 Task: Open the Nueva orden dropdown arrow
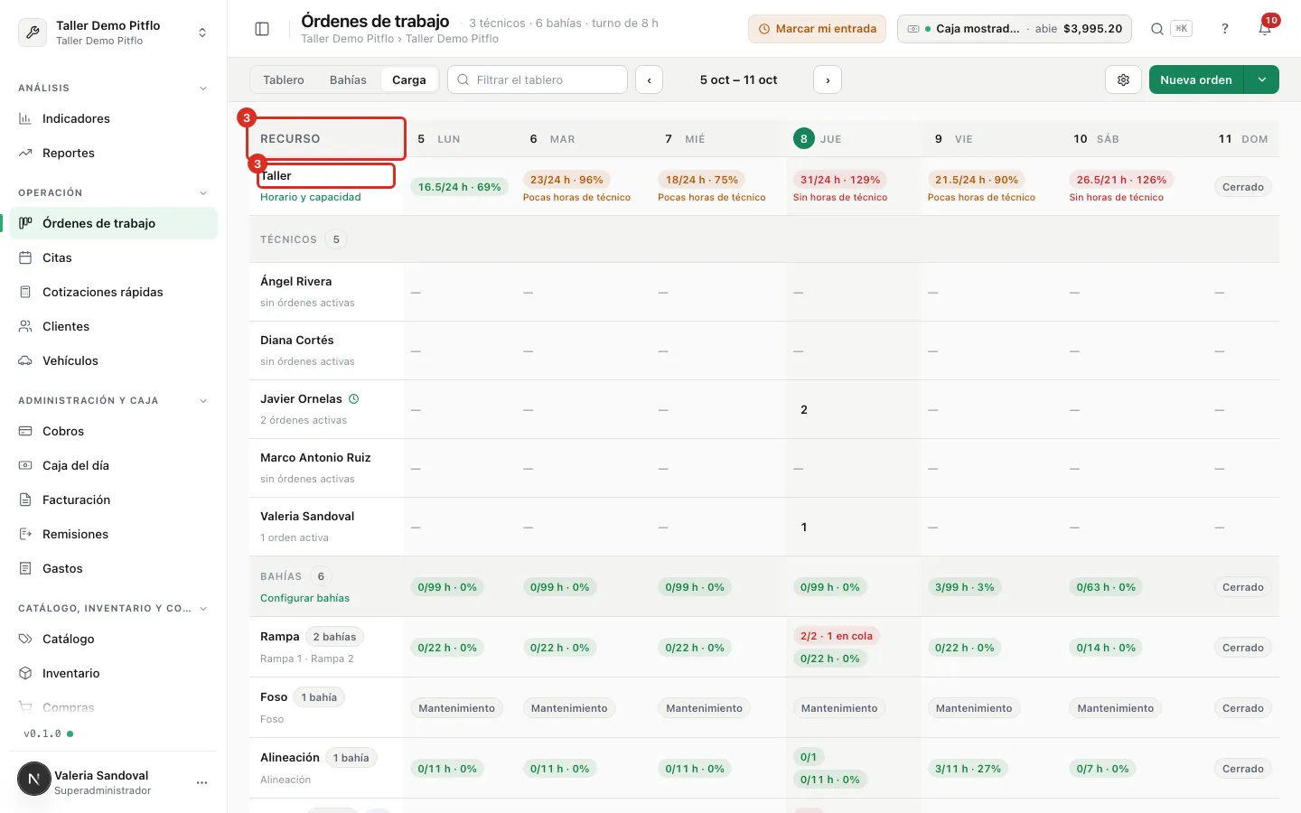pyautogui.click(x=1261, y=79)
